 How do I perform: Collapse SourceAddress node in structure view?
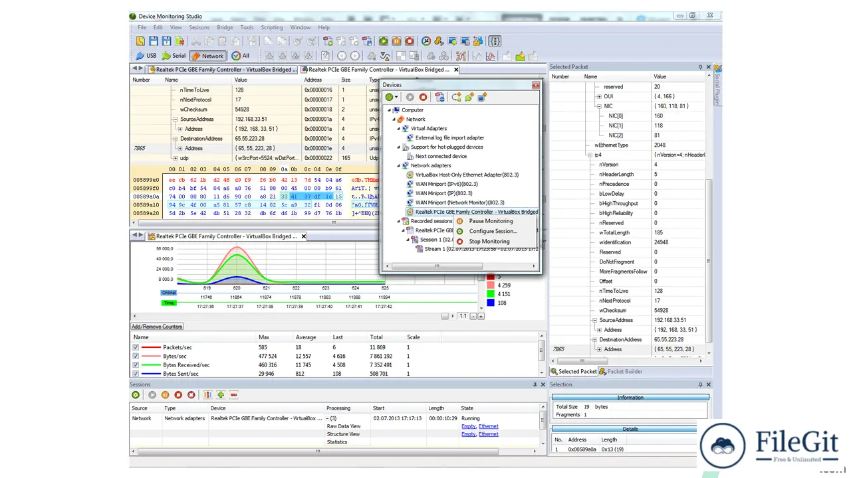176,119
